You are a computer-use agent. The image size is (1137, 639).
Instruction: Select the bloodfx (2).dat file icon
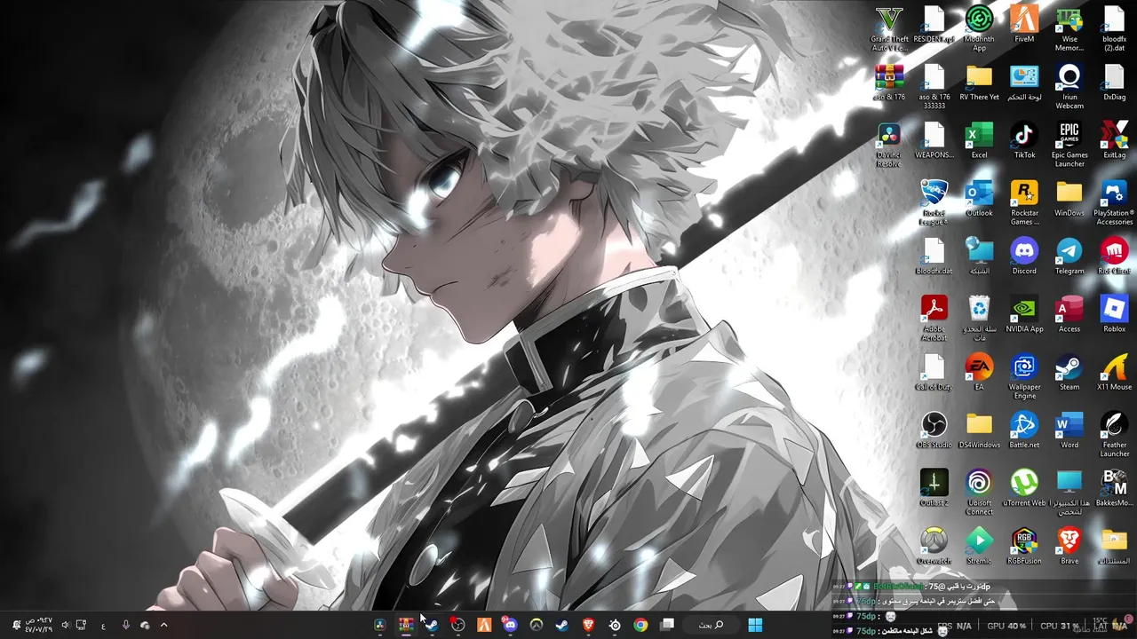(x=1114, y=29)
